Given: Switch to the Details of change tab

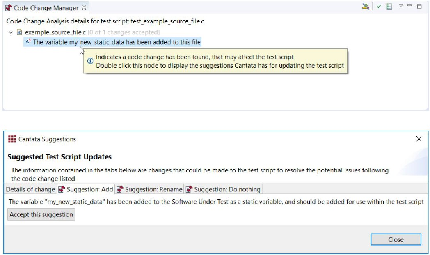Looking at the screenshot, I should 30,189.
